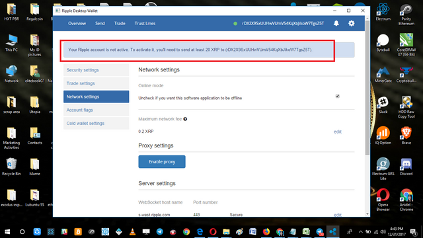The width and height of the screenshot is (423, 238).
Task: Open the Opera Browser desktop shortcut
Action: click(x=383, y=200)
